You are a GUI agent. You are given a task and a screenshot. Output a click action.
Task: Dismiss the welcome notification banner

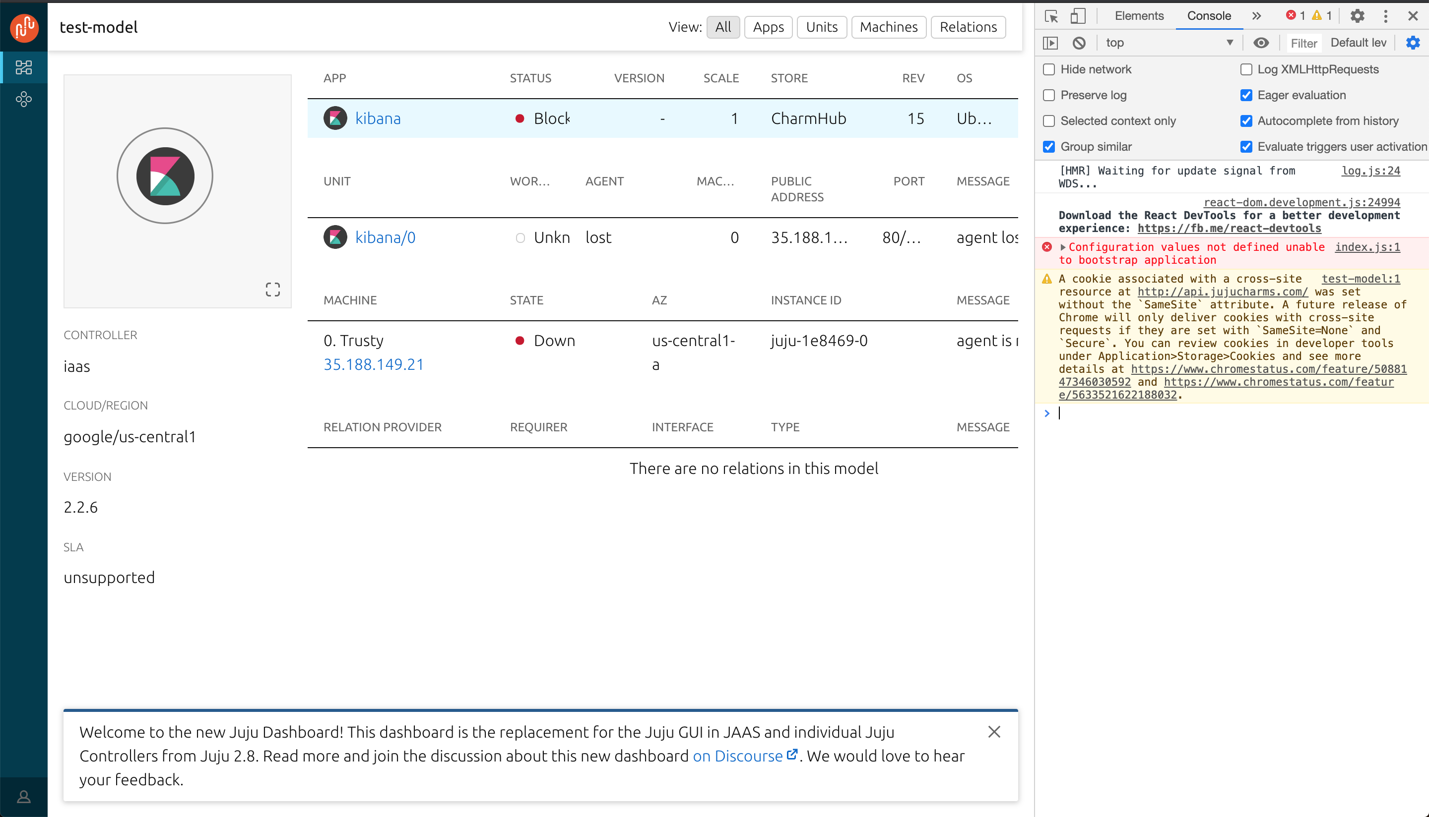coord(994,732)
